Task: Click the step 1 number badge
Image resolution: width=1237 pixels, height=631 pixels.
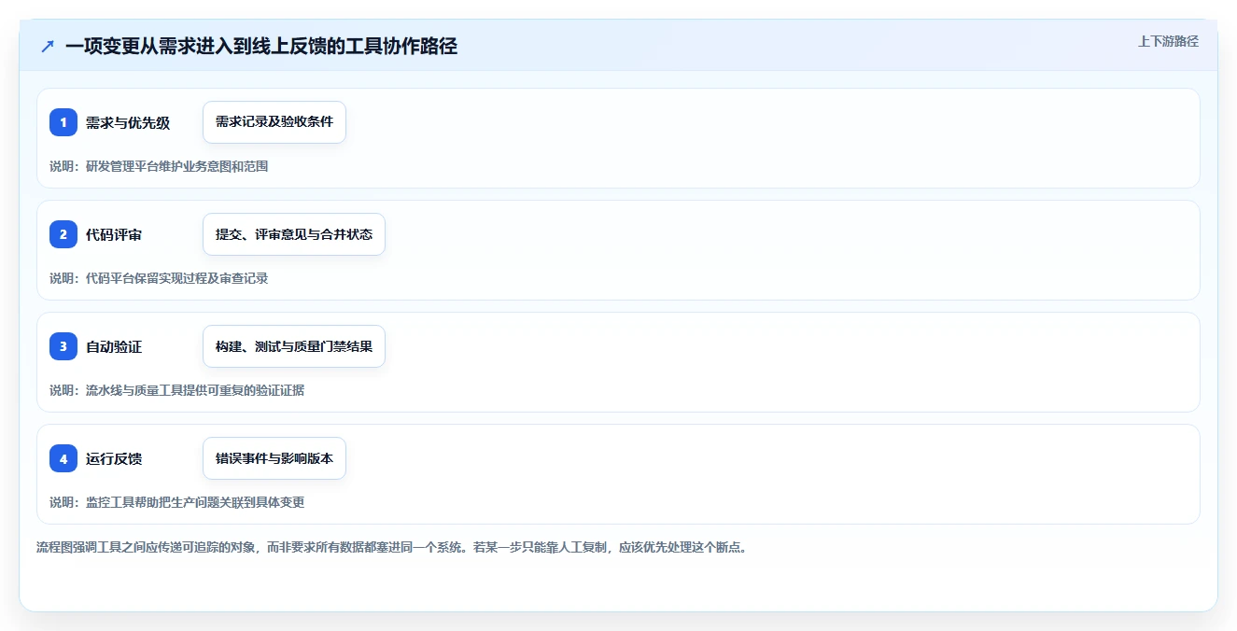Action: tap(63, 122)
